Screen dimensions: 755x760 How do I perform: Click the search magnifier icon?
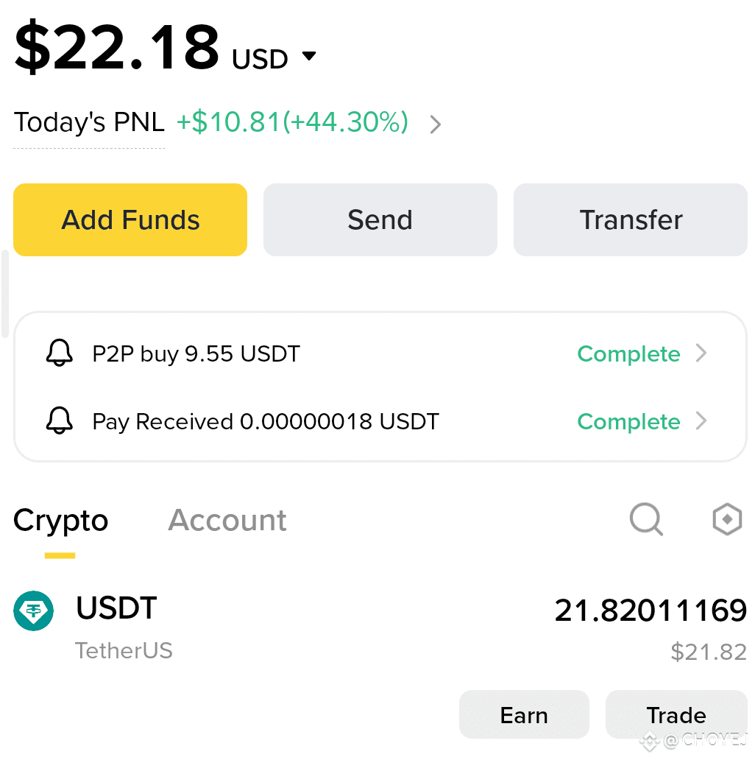coord(646,519)
